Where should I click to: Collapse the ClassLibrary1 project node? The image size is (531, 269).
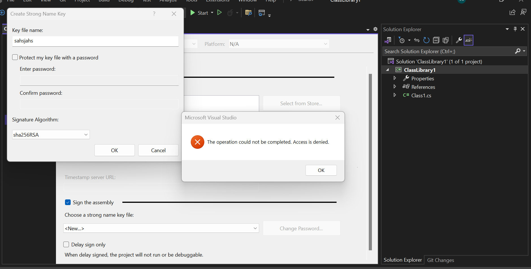(388, 70)
